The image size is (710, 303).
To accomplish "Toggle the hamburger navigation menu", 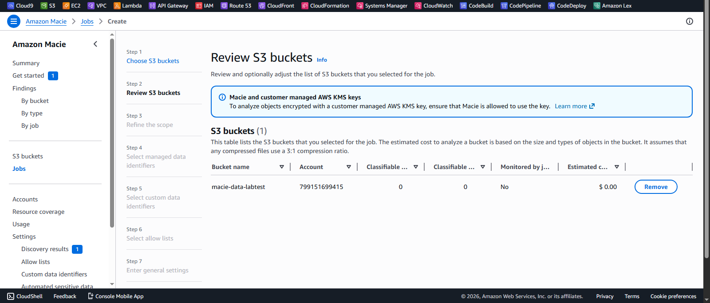I will pos(14,21).
